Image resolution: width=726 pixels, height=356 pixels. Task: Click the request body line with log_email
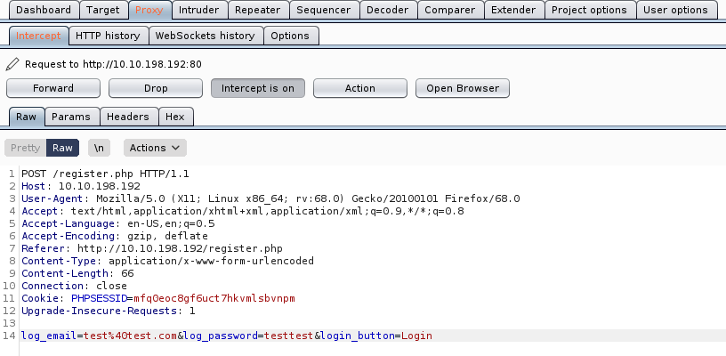pos(227,336)
